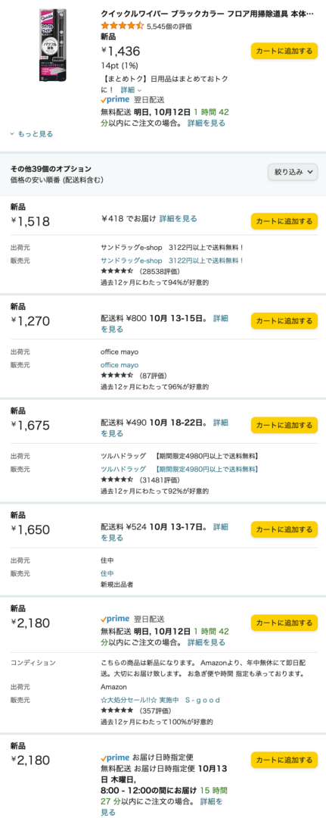This screenshot has width=326, height=818.
Task: Open the 住中 seller link
Action: [x=107, y=573]
